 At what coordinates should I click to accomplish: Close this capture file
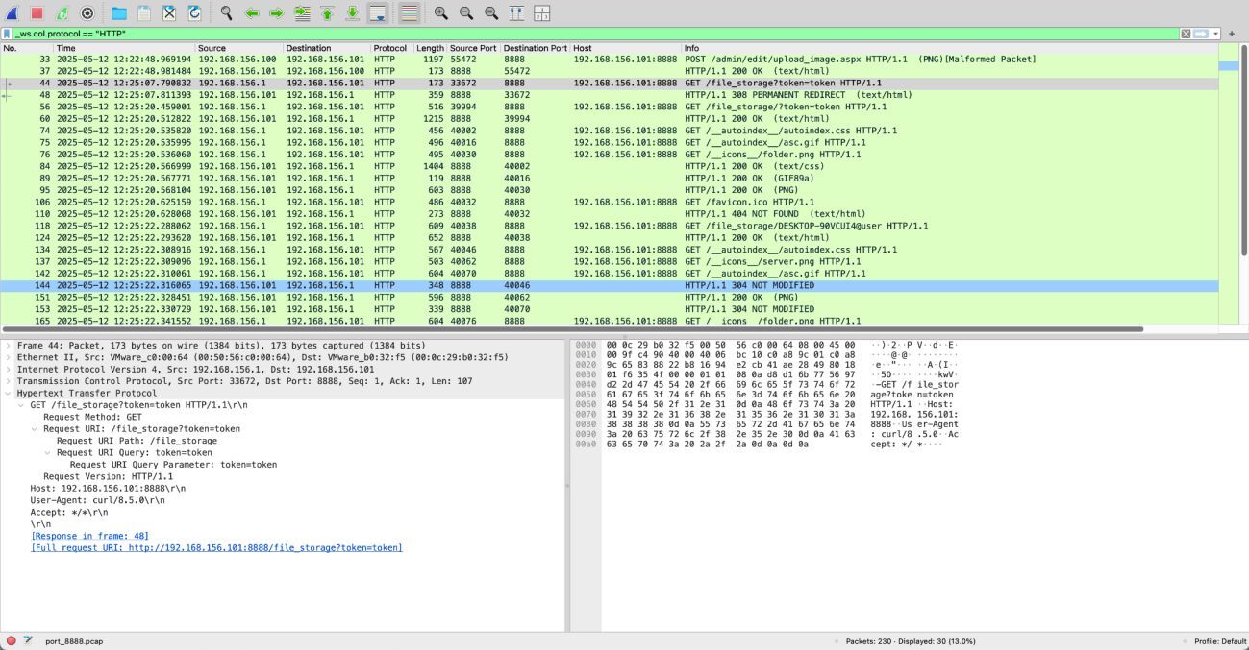(x=169, y=13)
